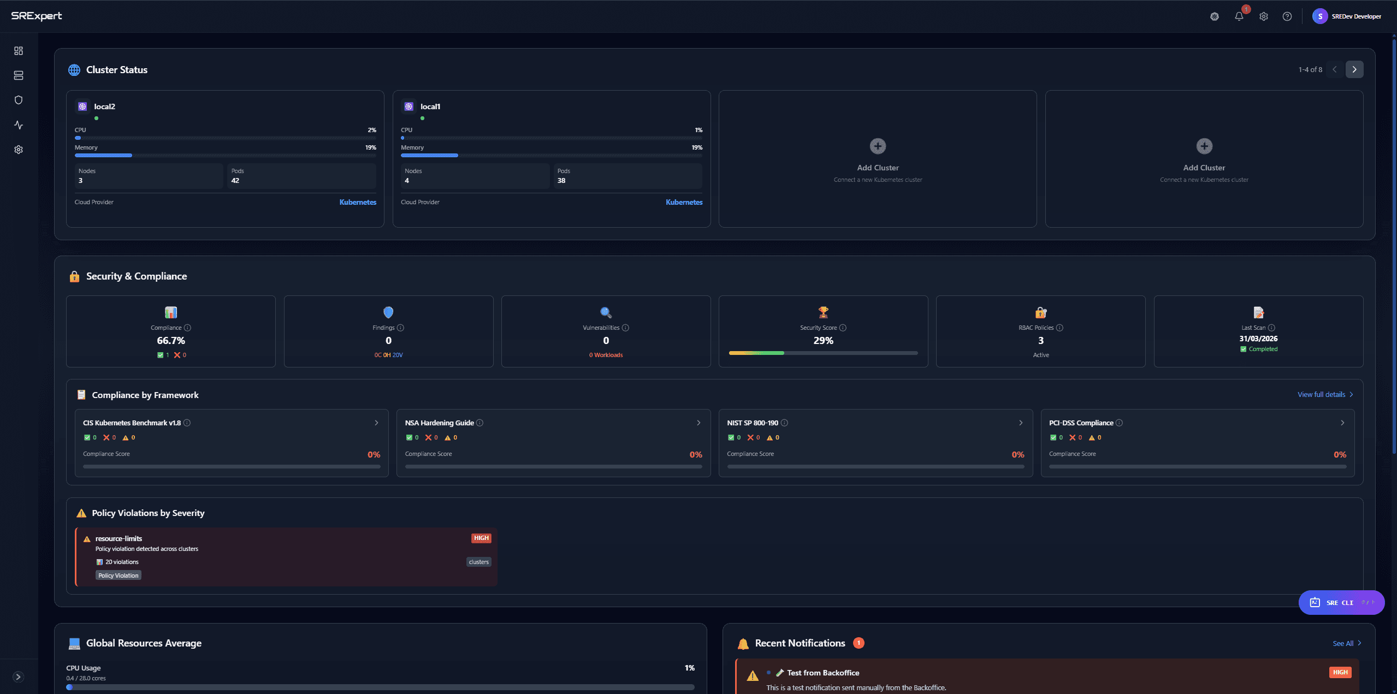Open the Dashboard grid icon in sidebar
Image resolution: width=1397 pixels, height=694 pixels.
[19, 50]
